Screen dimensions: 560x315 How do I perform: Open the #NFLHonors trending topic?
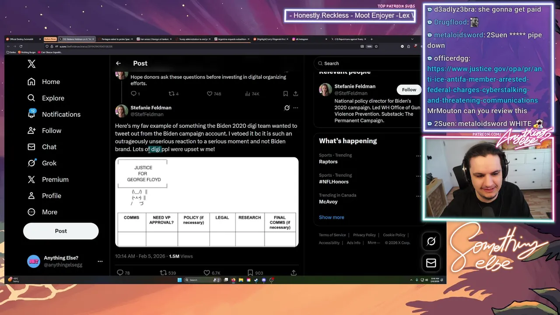pos(334,182)
